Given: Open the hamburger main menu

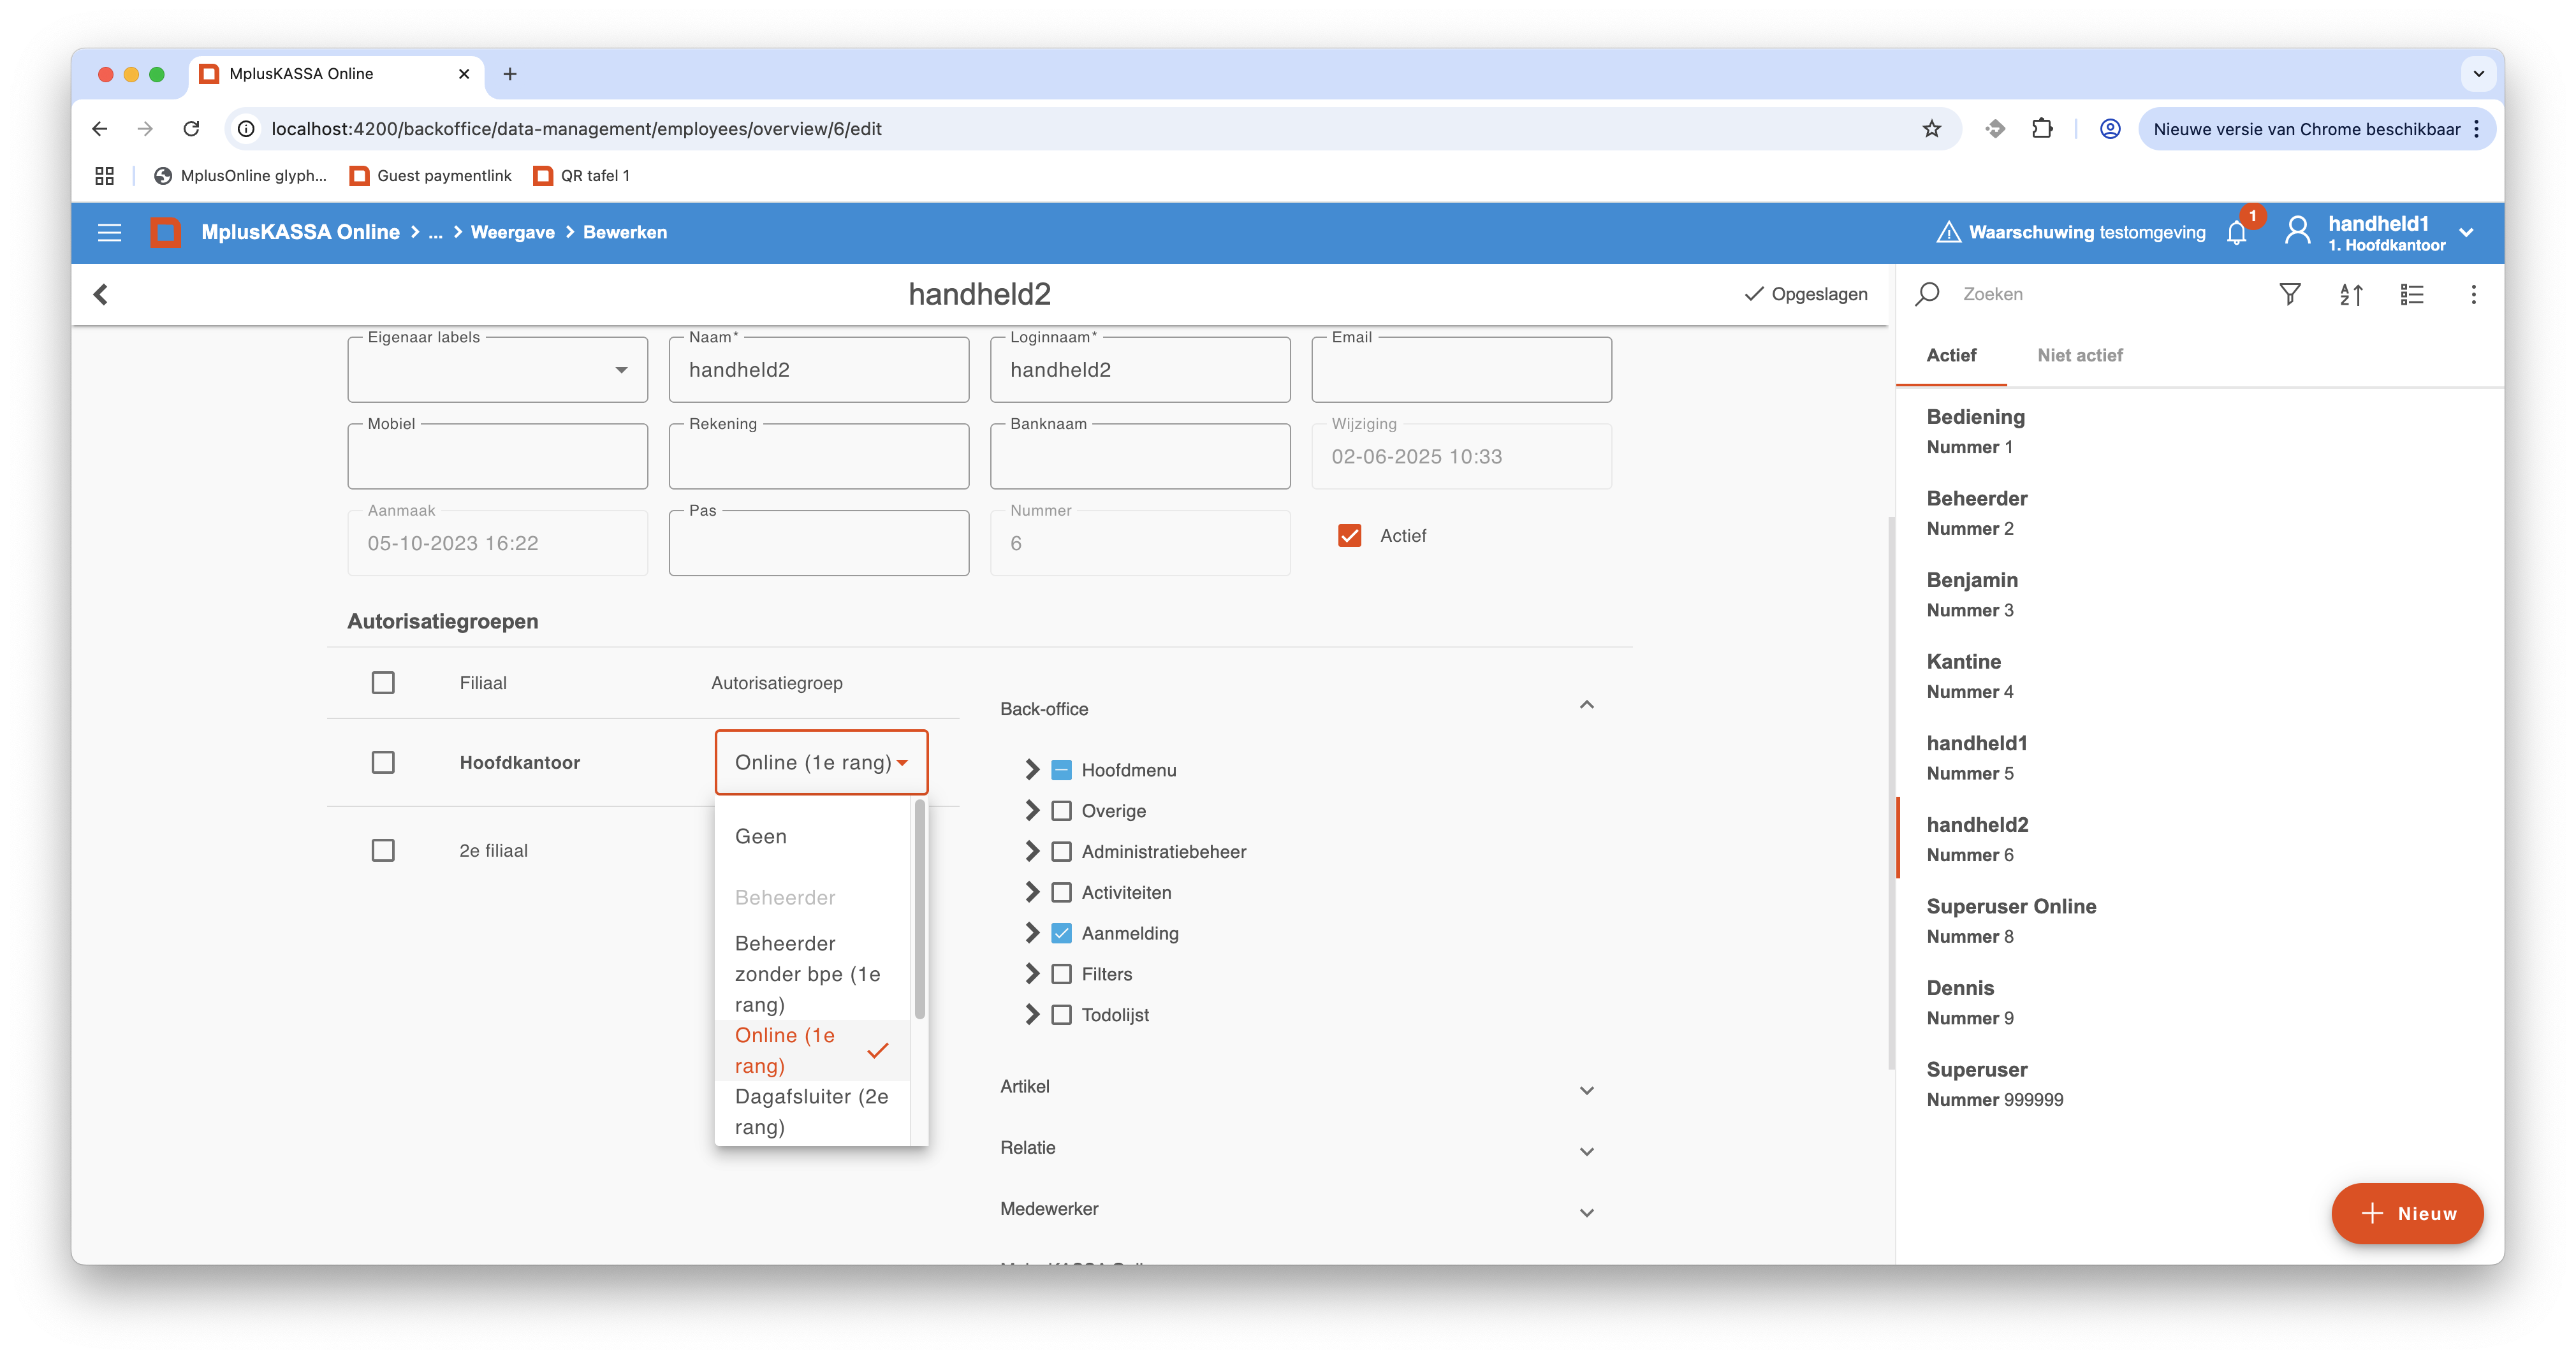Looking at the screenshot, I should tap(109, 232).
